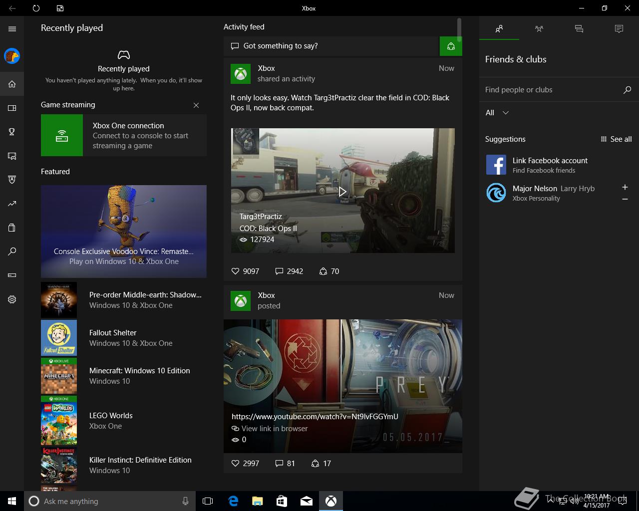Image resolution: width=639 pixels, height=511 pixels.
Task: Click the Xbox avatar on Prey post
Action: pos(241,301)
